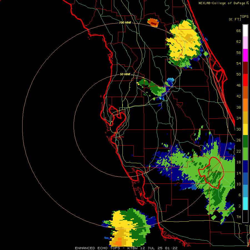Click the "01:22" time stamp
This screenshot has width=250, height=250.
pos(171,248)
